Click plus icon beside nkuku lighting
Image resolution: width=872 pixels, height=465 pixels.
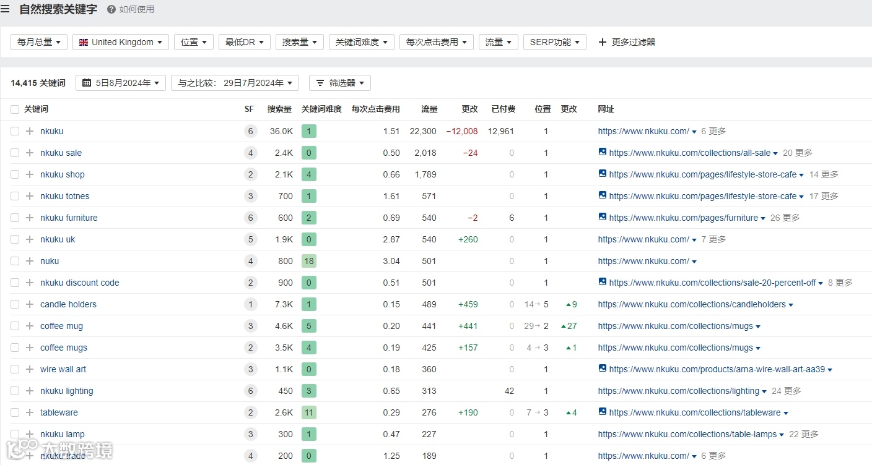pos(30,391)
